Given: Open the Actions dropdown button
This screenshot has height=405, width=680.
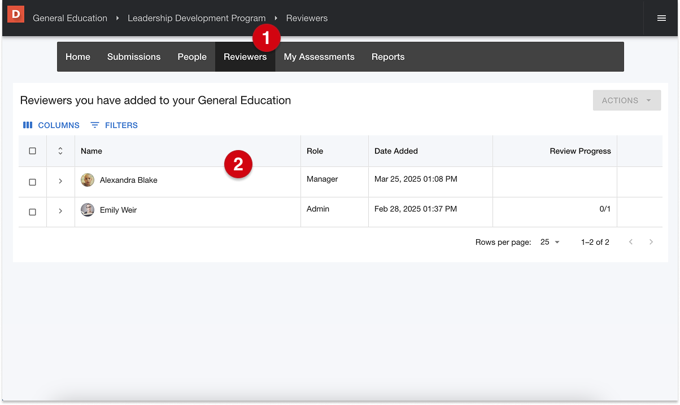Looking at the screenshot, I should 627,100.
